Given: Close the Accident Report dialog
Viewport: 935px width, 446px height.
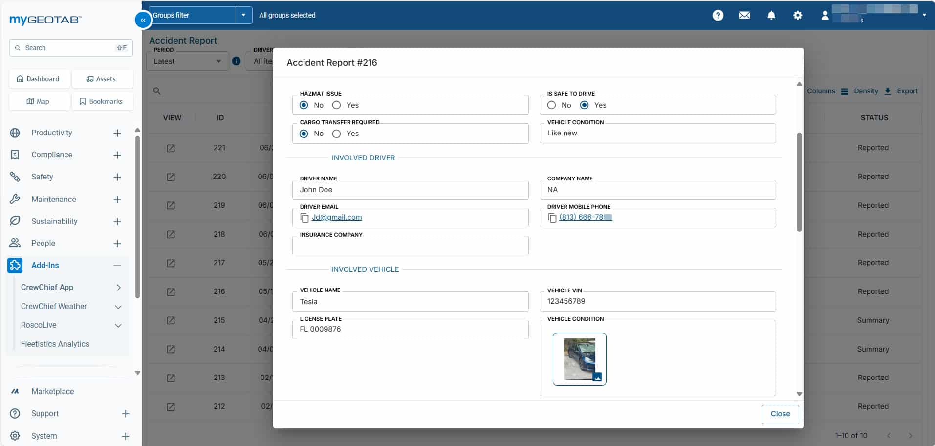Looking at the screenshot, I should pos(780,414).
